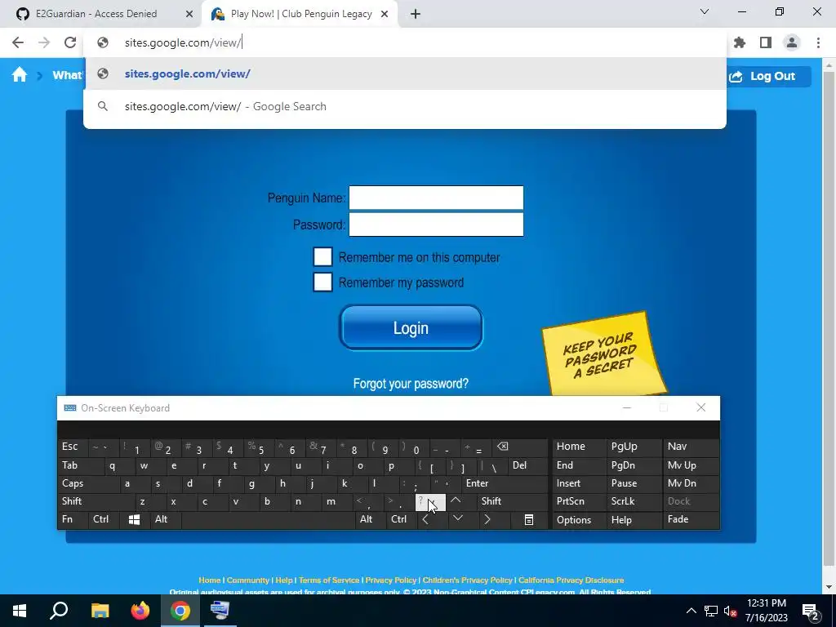Screen dimensions: 836x627
Task: Open taskbar search magnifier
Action: tap(59, 611)
